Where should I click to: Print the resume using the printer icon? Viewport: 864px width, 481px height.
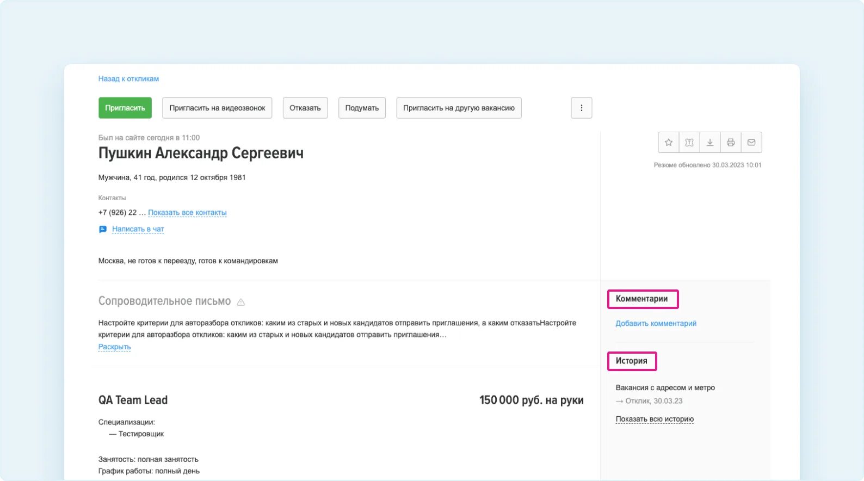point(731,143)
